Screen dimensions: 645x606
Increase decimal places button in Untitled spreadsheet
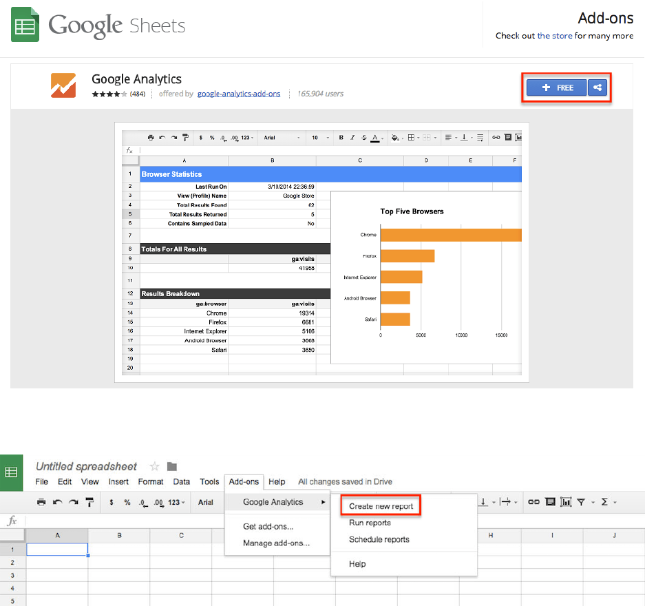[x=158, y=502]
